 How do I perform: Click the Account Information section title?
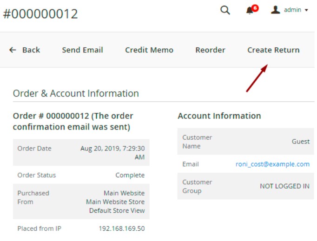click(x=219, y=116)
